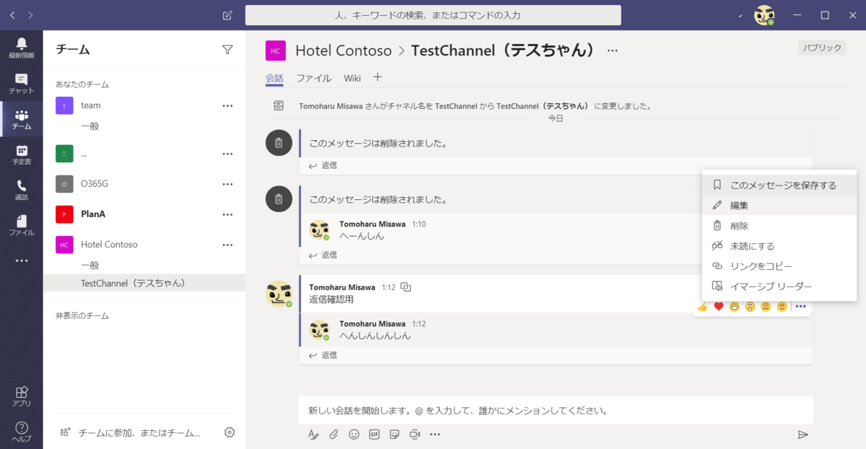
Task: Open the manage teams gear icon
Action: tap(229, 432)
